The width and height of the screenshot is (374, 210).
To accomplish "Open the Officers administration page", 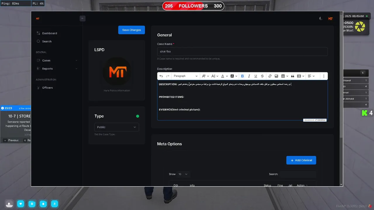I will (x=47, y=87).
